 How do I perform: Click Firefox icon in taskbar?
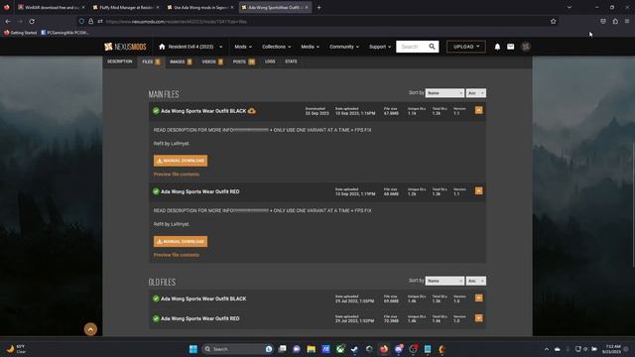click(x=384, y=349)
